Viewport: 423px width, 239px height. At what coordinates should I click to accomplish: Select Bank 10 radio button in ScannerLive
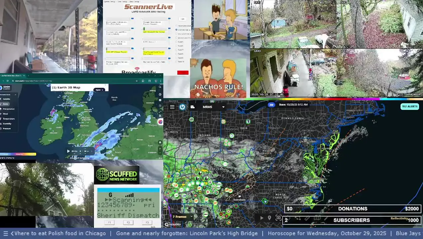[x=176, y=61]
